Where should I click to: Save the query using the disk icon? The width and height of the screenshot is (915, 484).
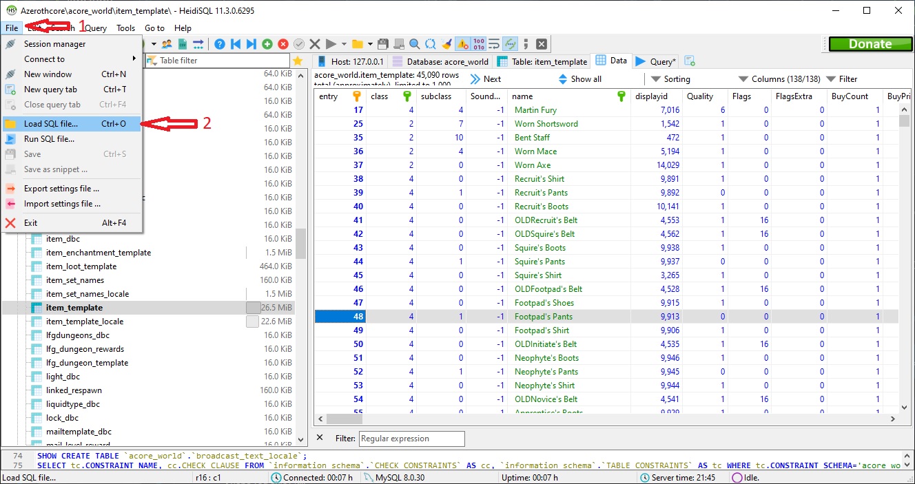point(382,43)
